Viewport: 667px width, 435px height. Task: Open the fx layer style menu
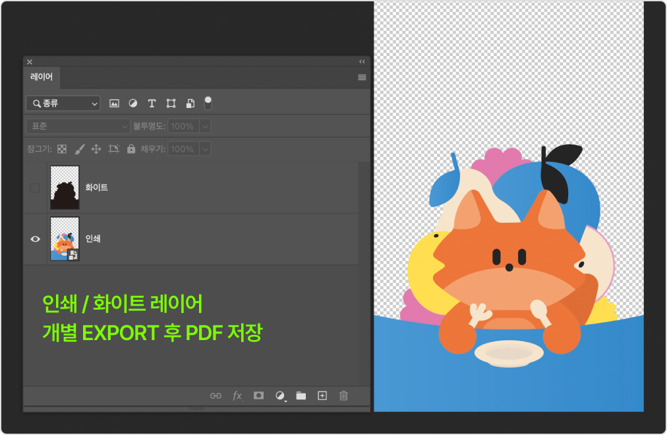[x=237, y=395]
